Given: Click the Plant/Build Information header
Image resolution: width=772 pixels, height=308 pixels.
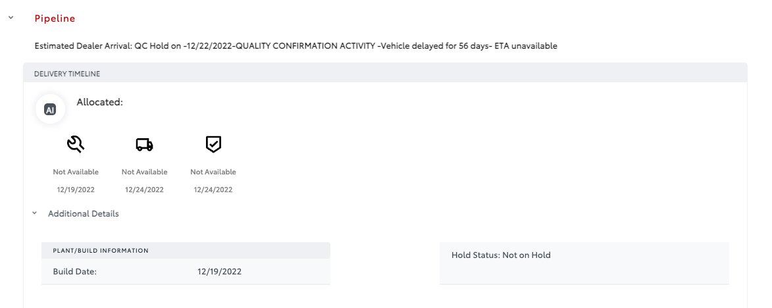Looking at the screenshot, I should [x=186, y=251].
